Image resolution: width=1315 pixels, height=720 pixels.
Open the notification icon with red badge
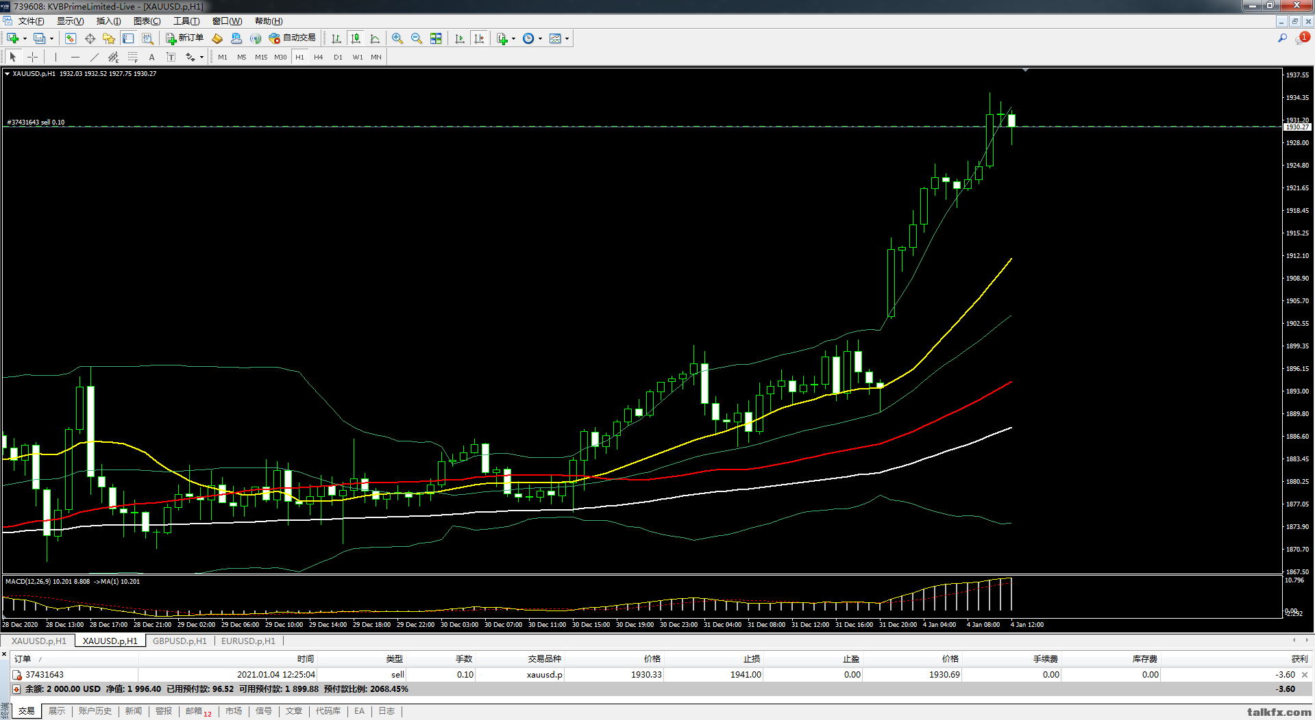click(x=1301, y=38)
